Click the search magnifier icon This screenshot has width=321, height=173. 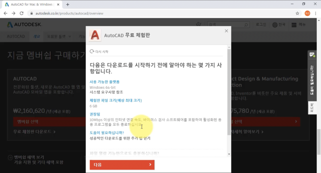point(246,24)
